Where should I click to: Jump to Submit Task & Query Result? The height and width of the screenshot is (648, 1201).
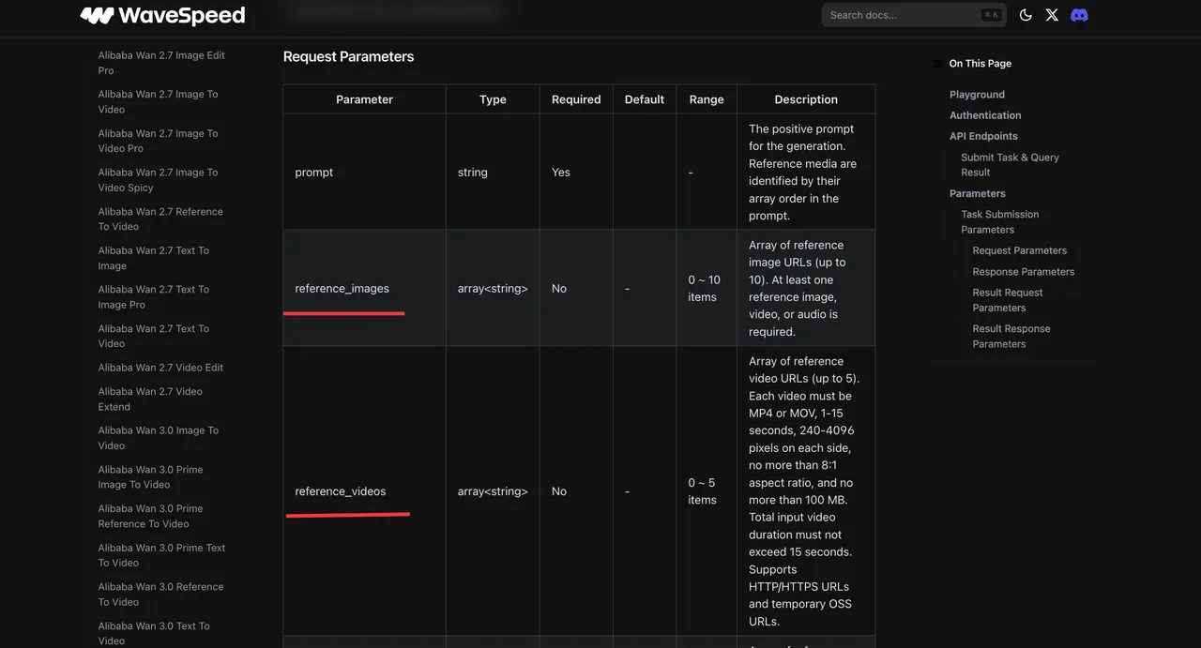1010,165
